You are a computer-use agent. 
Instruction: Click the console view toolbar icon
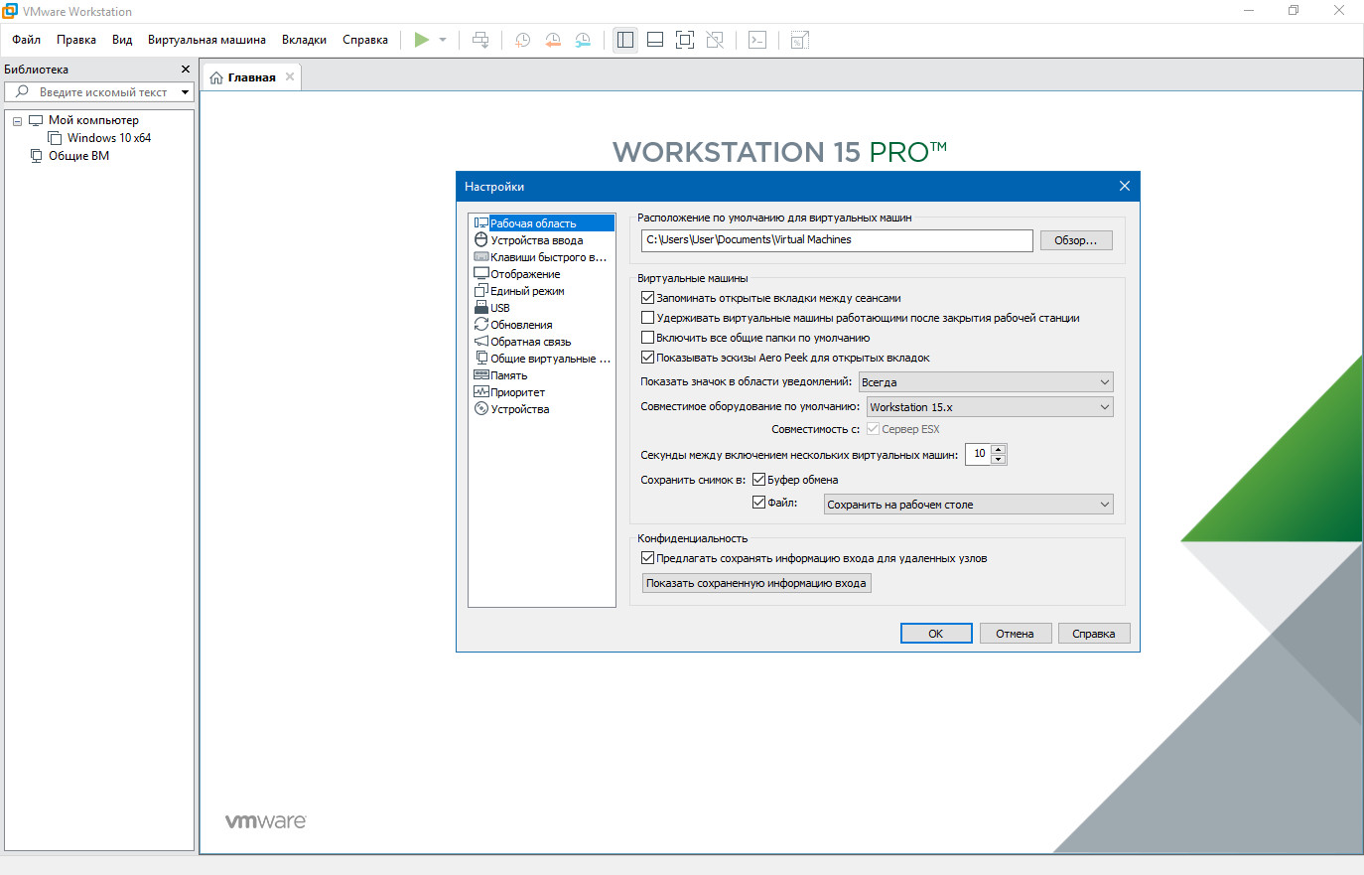click(x=757, y=40)
